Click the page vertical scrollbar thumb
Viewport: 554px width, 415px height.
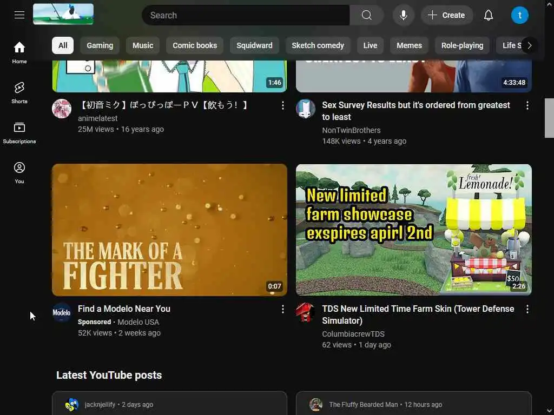click(549, 118)
